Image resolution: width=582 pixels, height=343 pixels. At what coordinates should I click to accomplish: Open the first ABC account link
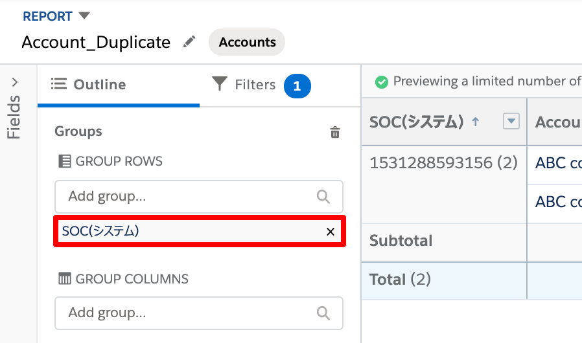tap(558, 163)
